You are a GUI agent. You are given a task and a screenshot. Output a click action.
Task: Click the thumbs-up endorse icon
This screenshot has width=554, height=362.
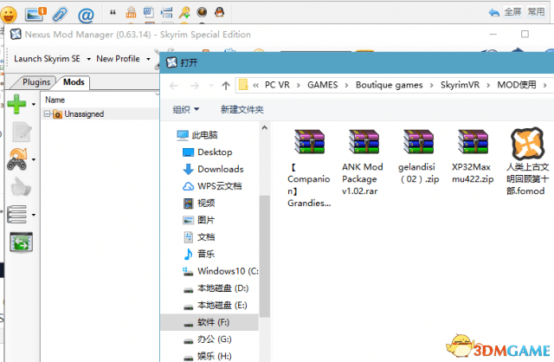point(21,187)
